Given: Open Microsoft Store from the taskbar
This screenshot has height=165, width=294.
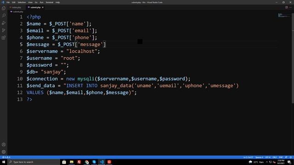Looking at the screenshot, I should tap(64, 162).
